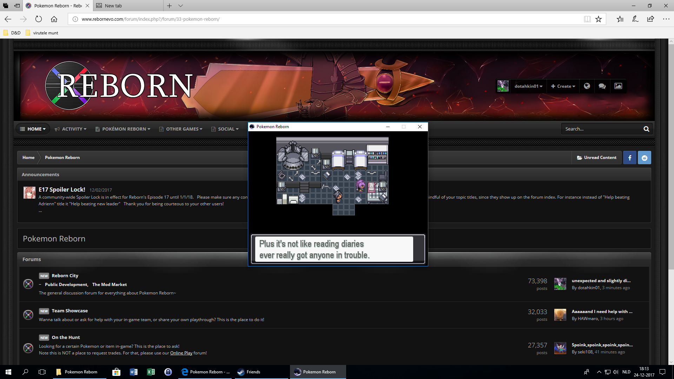The height and width of the screenshot is (379, 674).
Task: Switch to reading view in address bar
Action: coord(587,19)
